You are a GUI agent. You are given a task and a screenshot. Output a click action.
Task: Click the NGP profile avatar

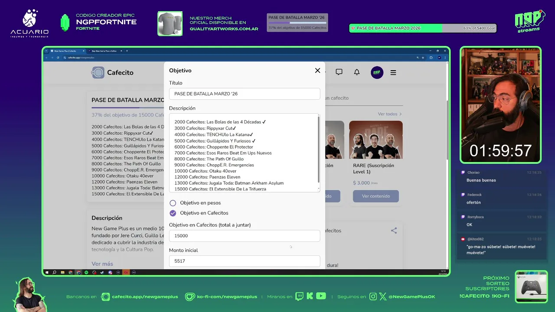click(x=377, y=72)
